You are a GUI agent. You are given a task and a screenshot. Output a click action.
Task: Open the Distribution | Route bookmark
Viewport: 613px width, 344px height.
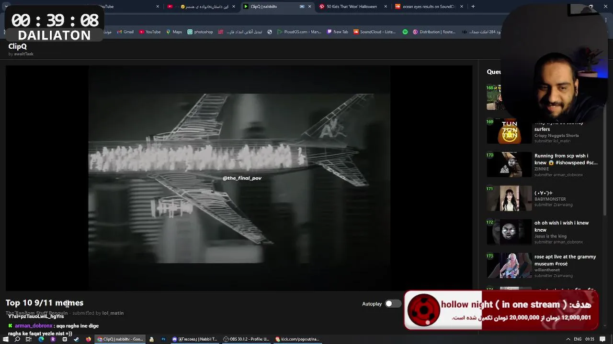click(434, 32)
